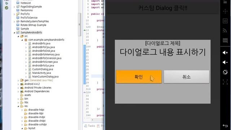Screen dimensions: 231x130
Task: Select the drawable-ldpi folder
Action: click(x=36, y=113)
